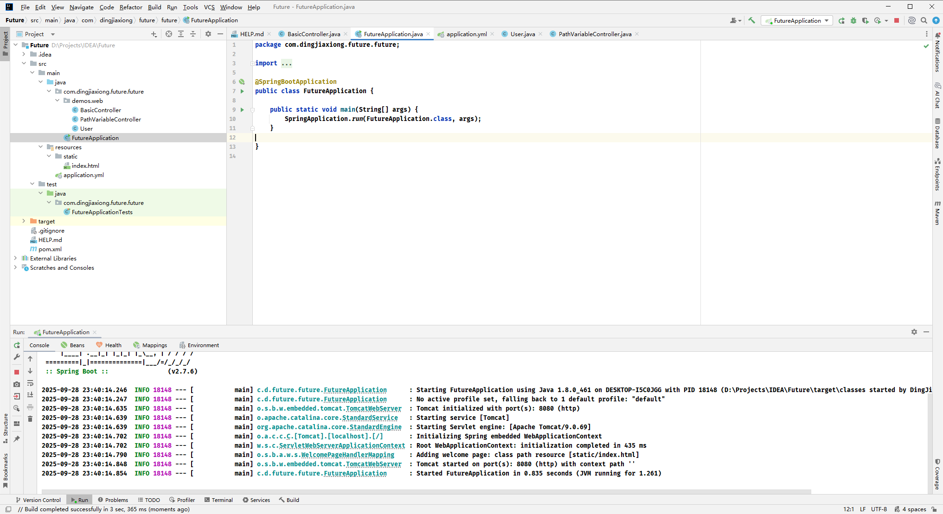The width and height of the screenshot is (943, 514).
Task: Collapse the demos.web package
Action: [57, 101]
